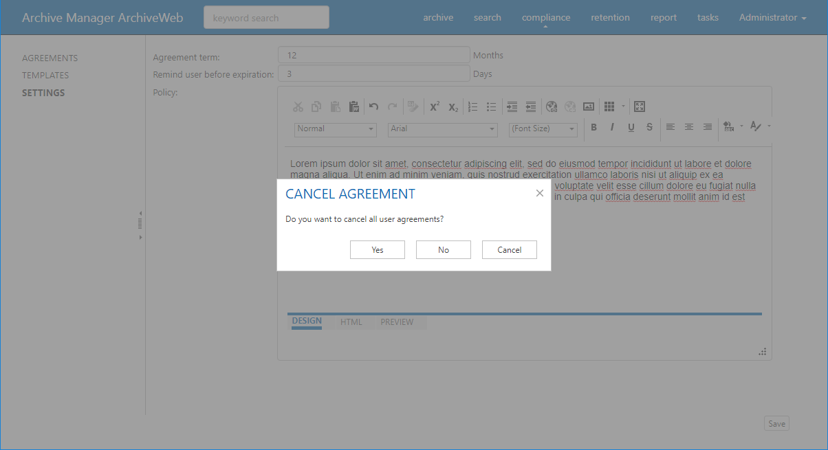
Task: Click the Agreement term input field
Action: [374, 55]
